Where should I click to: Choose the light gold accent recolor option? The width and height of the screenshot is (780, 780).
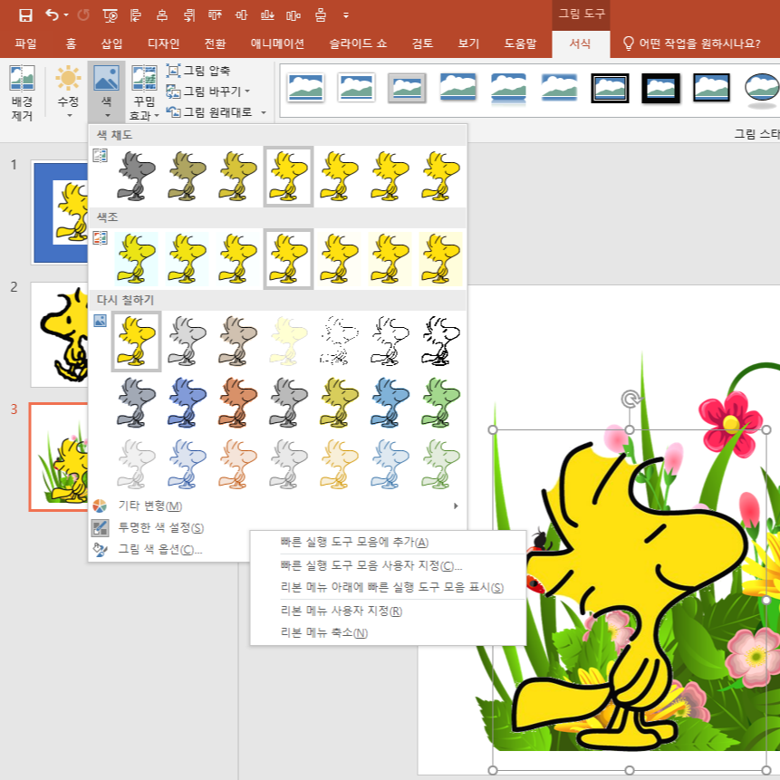(x=339, y=465)
